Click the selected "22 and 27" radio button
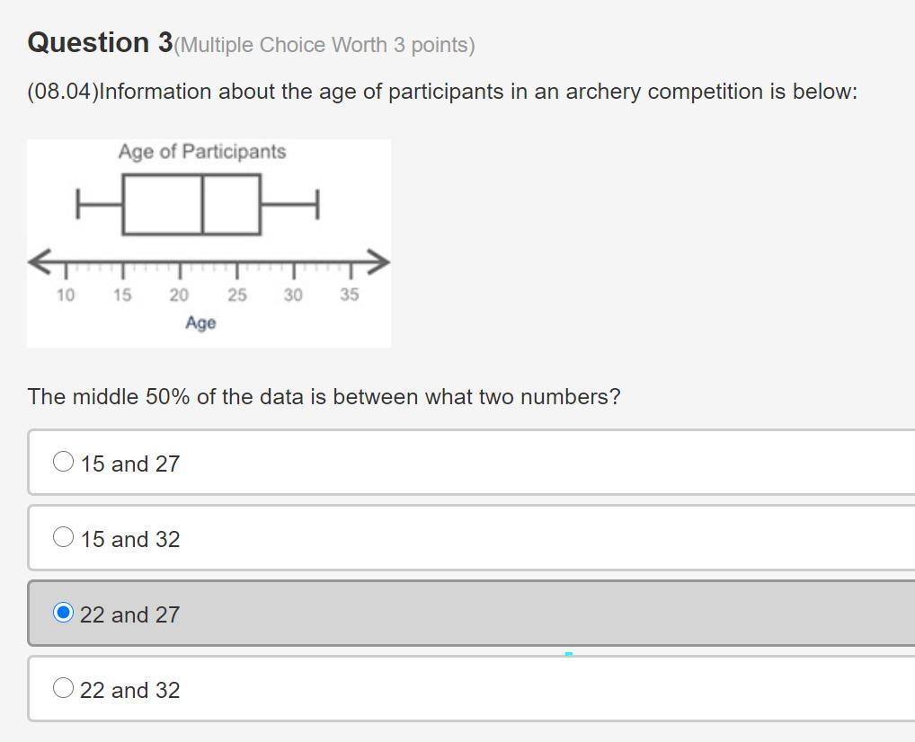The image size is (915, 742). [x=63, y=613]
